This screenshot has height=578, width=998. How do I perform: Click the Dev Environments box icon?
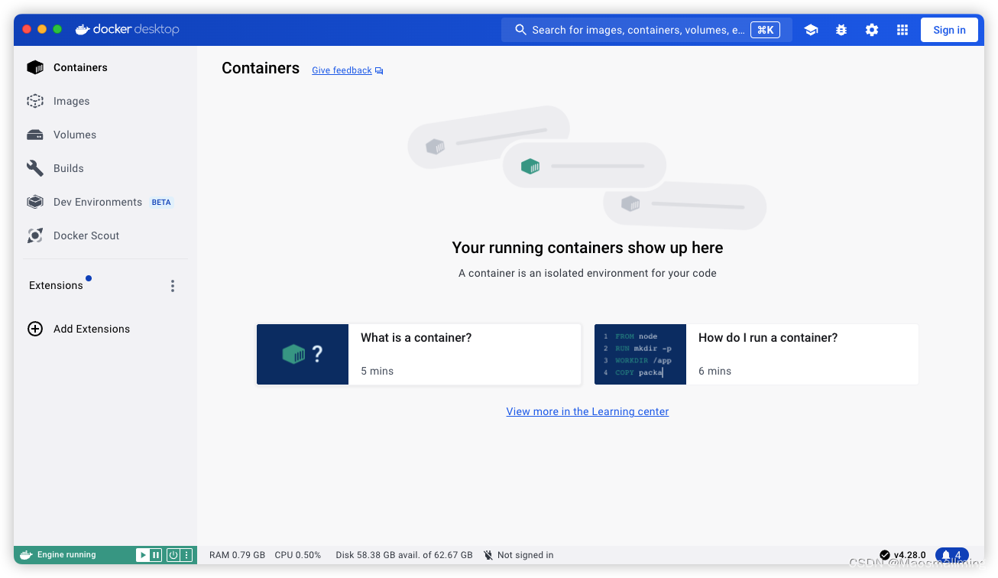coord(35,202)
